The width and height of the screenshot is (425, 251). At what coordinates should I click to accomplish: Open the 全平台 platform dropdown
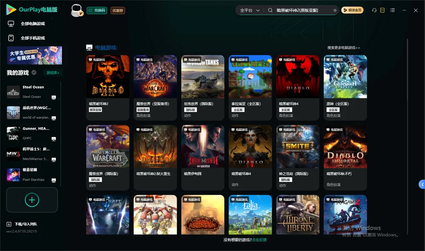coord(249,10)
